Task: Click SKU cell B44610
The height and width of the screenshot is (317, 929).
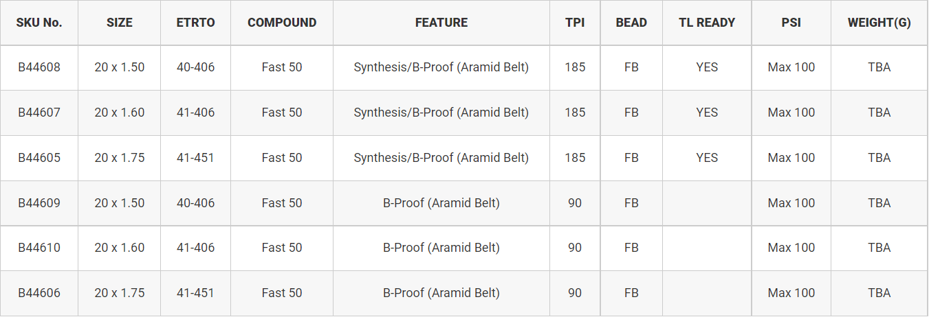Action: click(39, 248)
